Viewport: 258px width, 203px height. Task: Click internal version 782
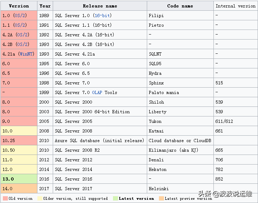pyautogui.click(x=219, y=170)
